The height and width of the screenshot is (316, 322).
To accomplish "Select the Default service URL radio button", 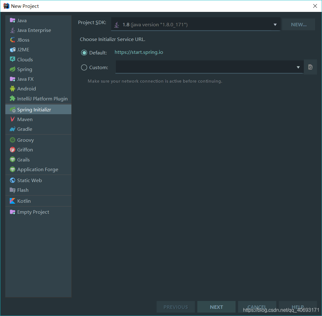I will click(x=84, y=53).
